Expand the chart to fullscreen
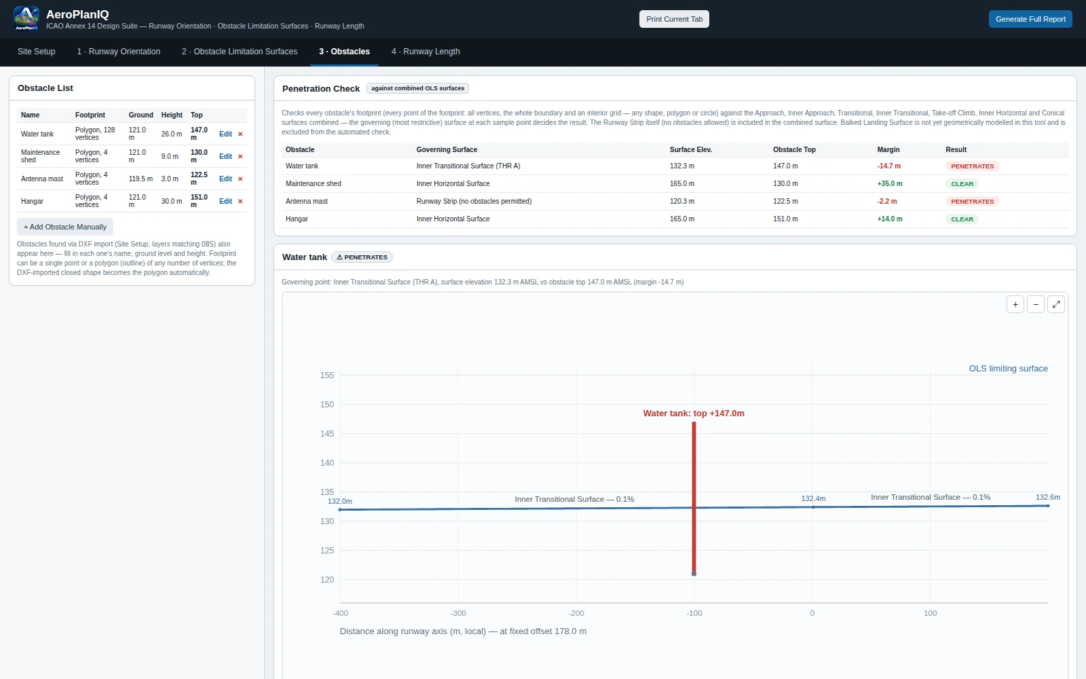Image resolution: width=1086 pixels, height=679 pixels. 1056,305
